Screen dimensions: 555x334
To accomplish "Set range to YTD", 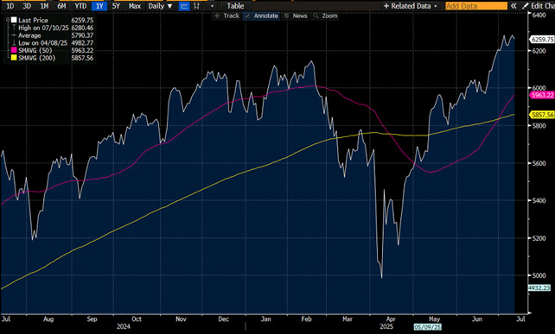I will point(80,6).
